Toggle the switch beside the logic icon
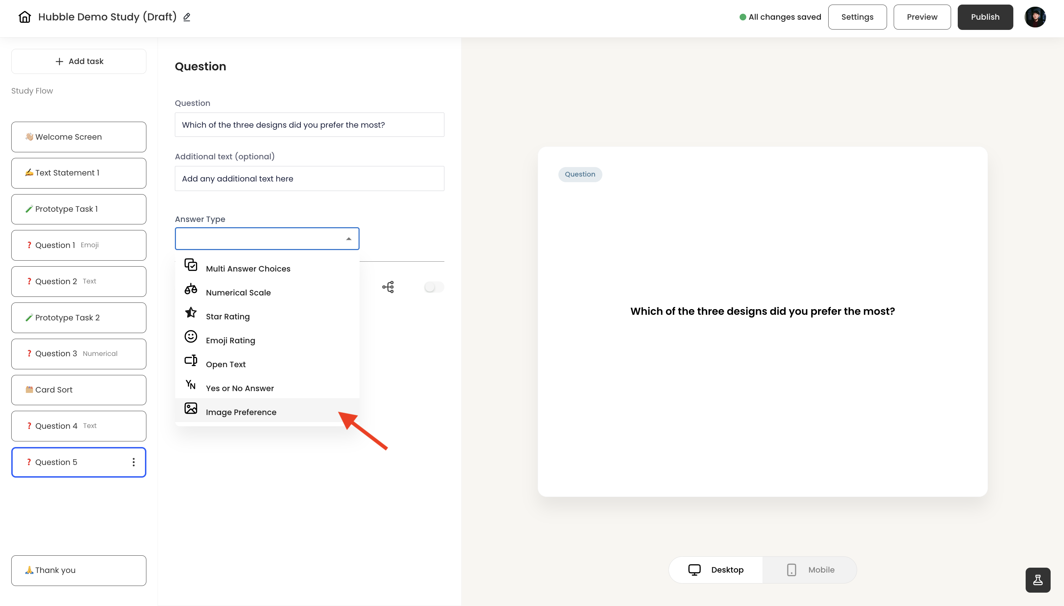 coord(434,287)
